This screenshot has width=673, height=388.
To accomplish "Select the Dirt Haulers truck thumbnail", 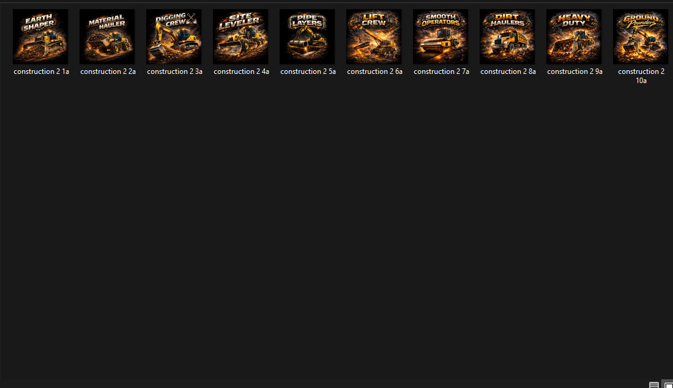I will click(507, 37).
